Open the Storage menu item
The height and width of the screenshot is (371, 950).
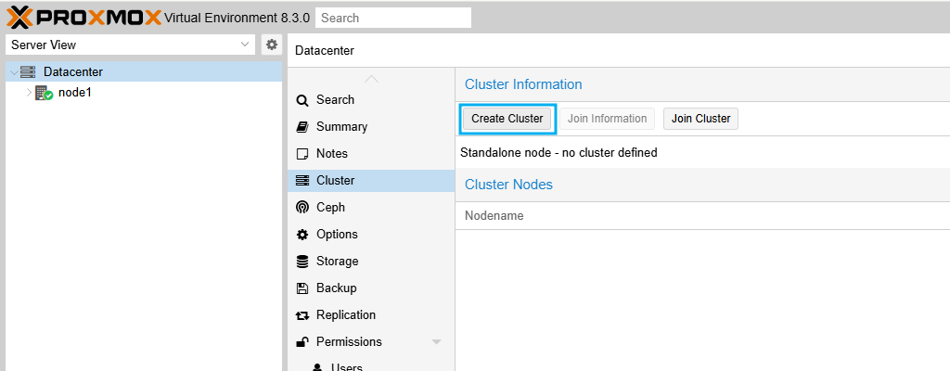(371, 262)
